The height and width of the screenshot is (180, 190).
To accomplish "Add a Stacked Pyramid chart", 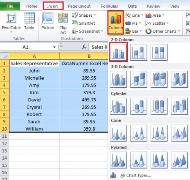I will point(139,160).
